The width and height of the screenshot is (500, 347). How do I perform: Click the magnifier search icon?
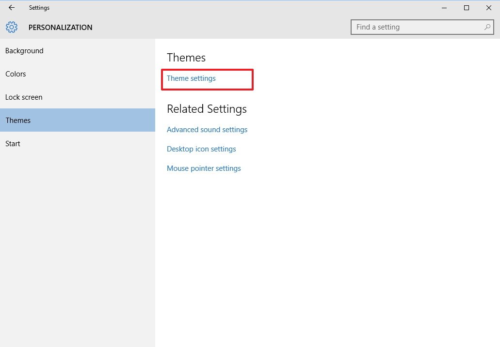(x=487, y=27)
